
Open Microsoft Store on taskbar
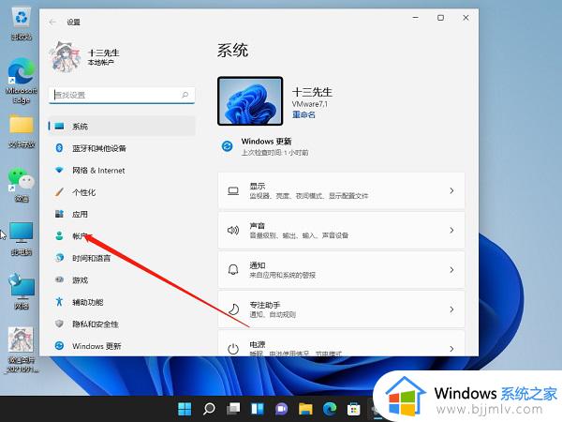354,409
